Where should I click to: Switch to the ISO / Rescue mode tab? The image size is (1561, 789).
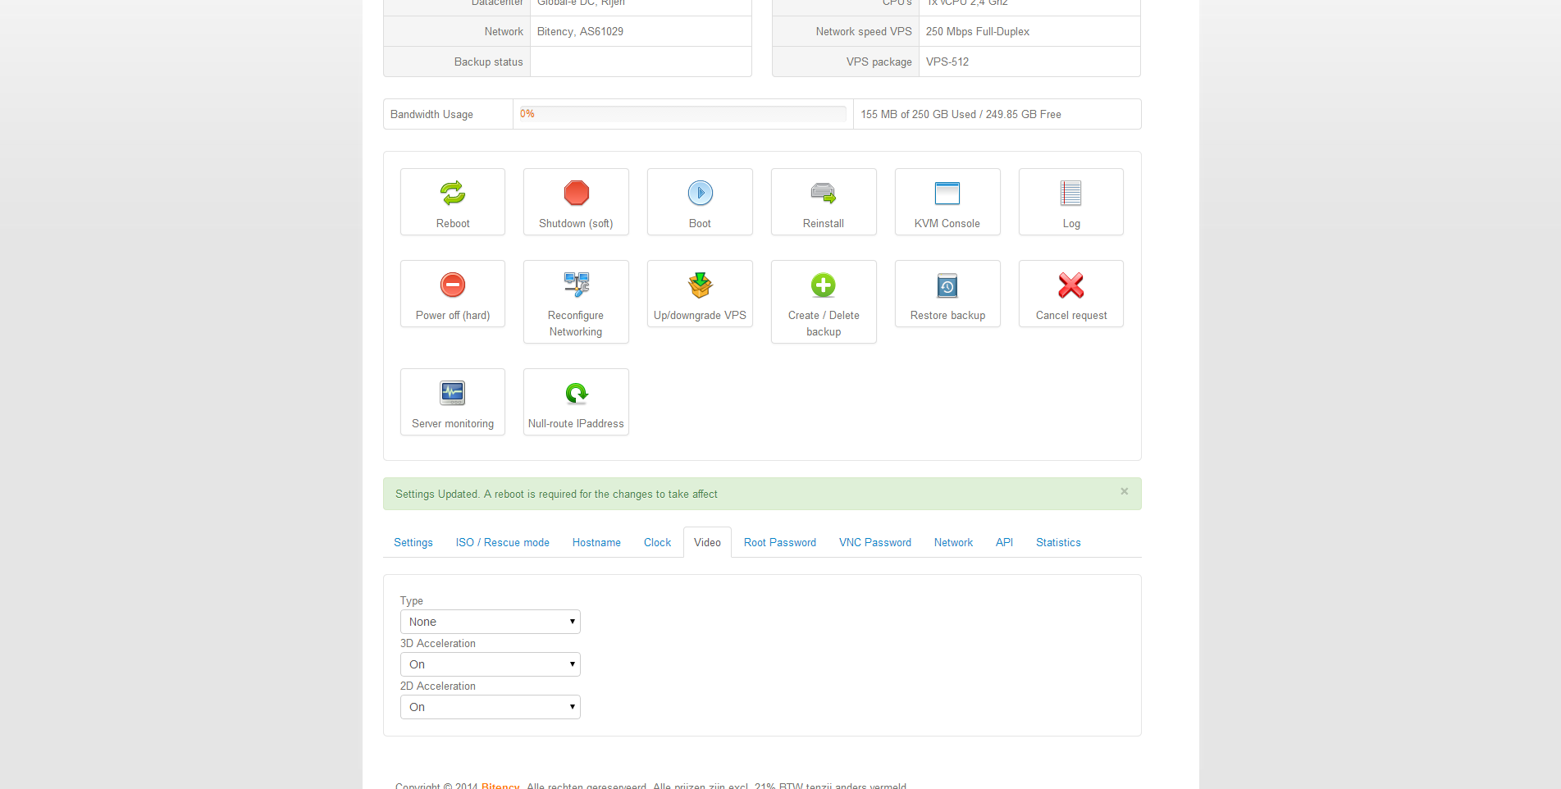(502, 543)
